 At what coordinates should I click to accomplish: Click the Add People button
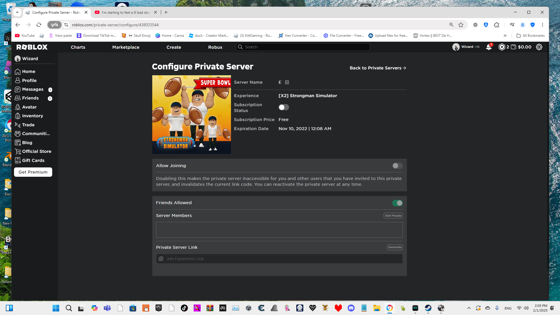click(x=393, y=216)
